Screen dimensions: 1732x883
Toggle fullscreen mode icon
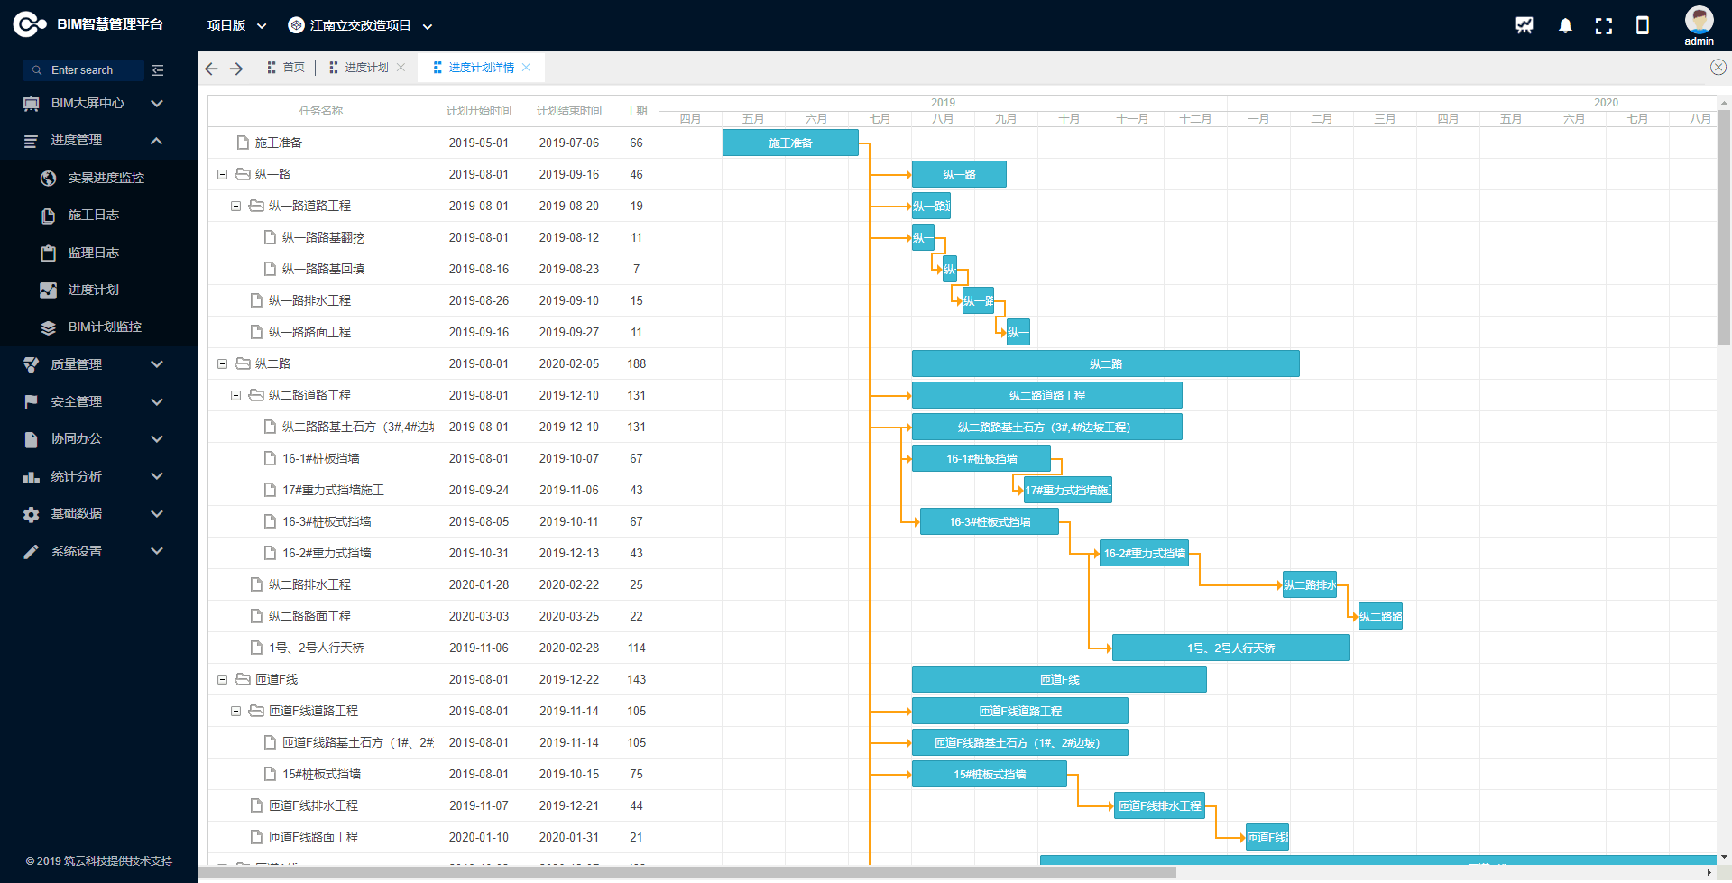point(1604,25)
